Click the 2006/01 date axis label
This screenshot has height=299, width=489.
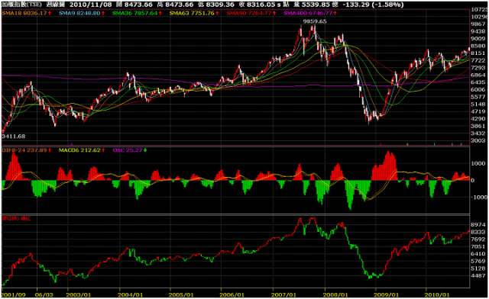click(x=232, y=294)
